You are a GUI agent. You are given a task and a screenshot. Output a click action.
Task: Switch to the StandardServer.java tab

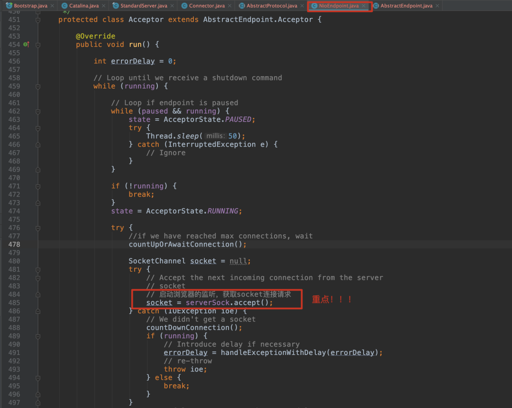(144, 6)
